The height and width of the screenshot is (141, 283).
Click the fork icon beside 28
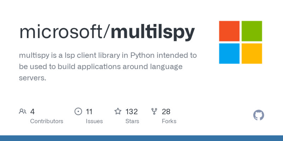(154, 112)
